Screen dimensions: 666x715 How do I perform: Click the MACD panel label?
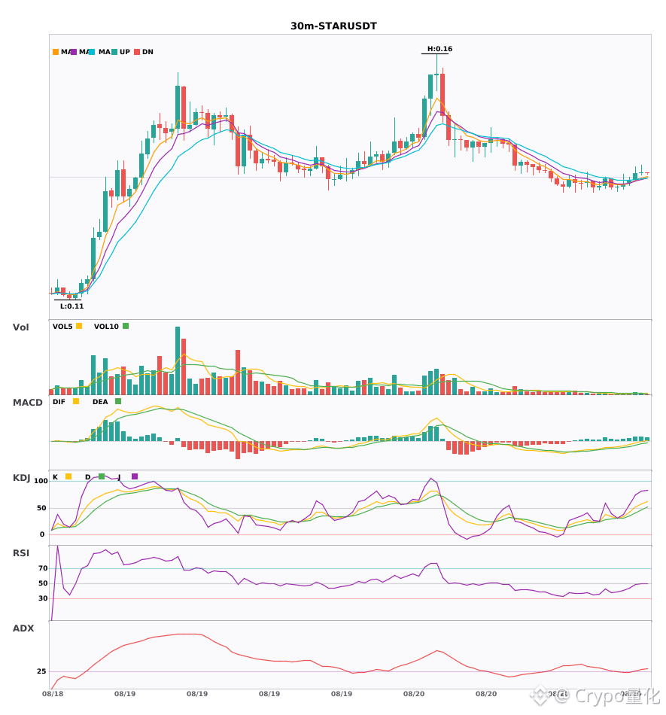pos(27,403)
